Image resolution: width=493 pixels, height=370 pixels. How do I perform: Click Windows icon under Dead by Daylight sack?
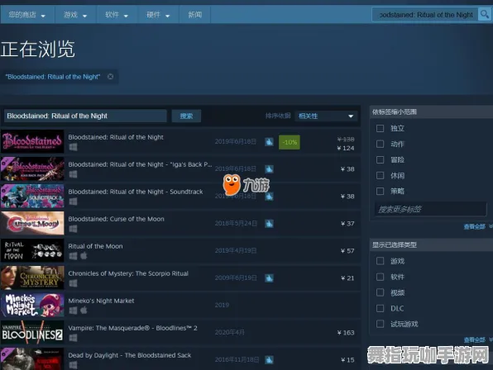tap(73, 365)
